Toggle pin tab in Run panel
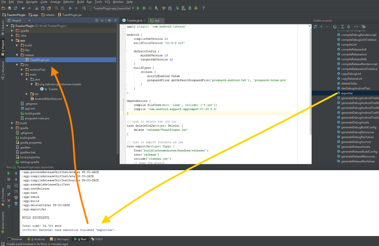This screenshot has height=246, width=379. 9,194
